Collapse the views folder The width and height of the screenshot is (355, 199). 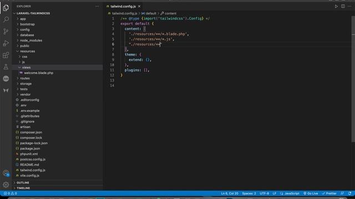pyautogui.click(x=26, y=67)
